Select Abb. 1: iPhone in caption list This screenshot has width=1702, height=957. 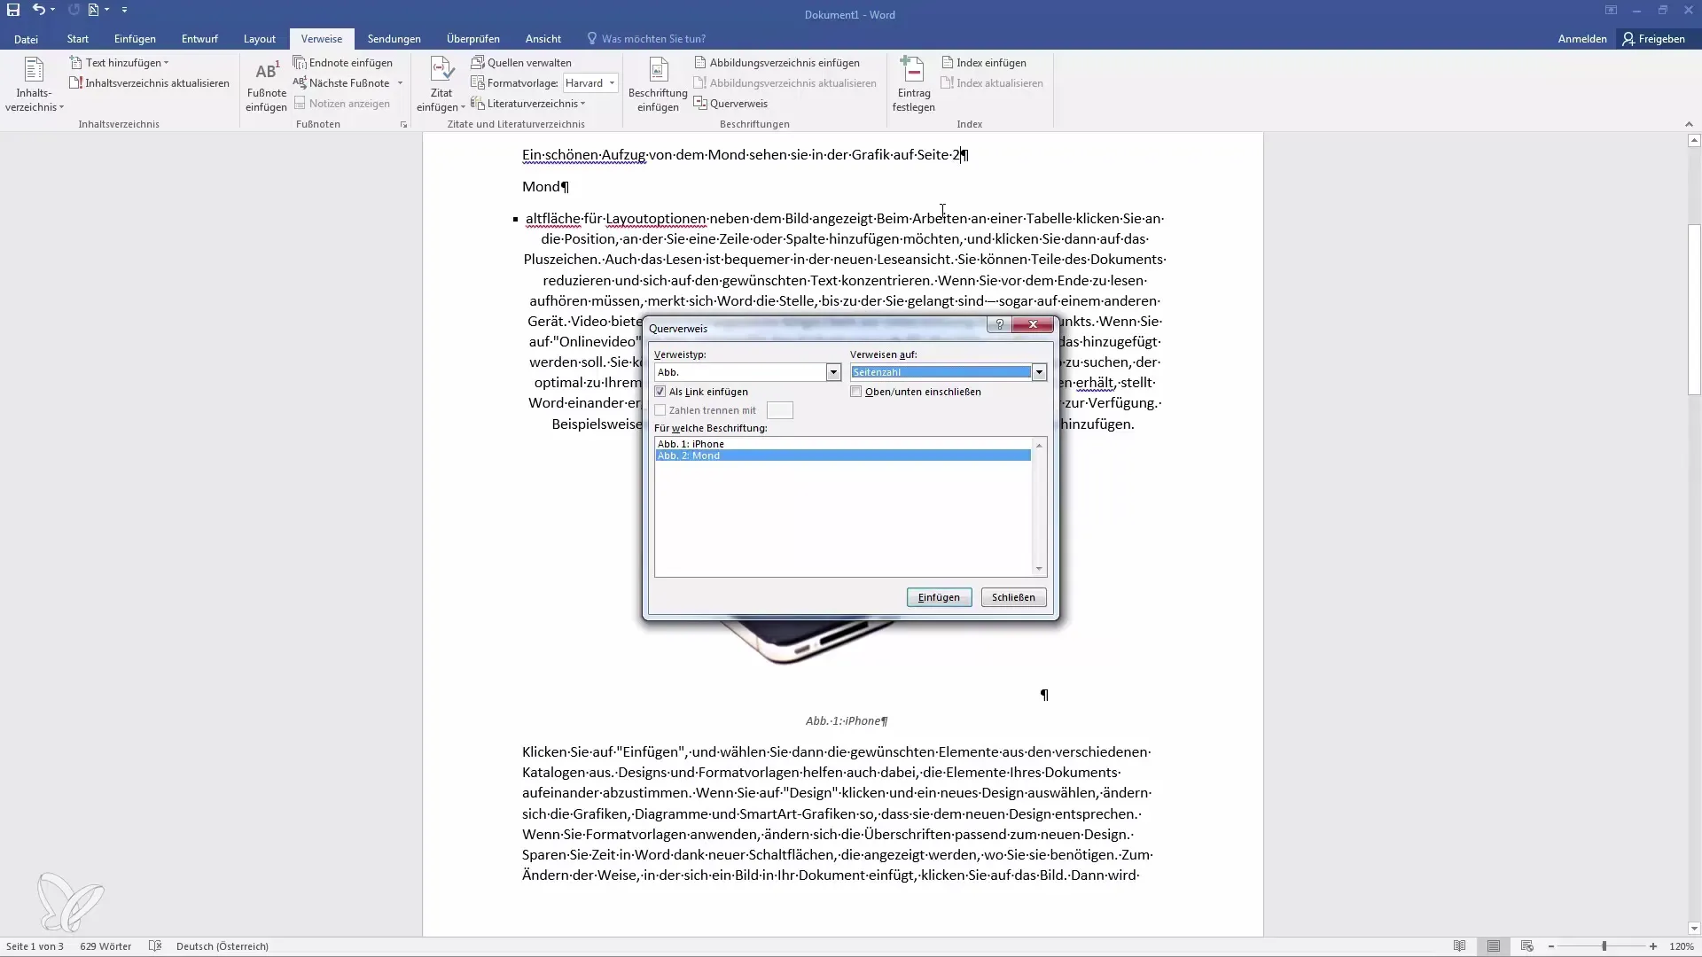[x=842, y=444]
